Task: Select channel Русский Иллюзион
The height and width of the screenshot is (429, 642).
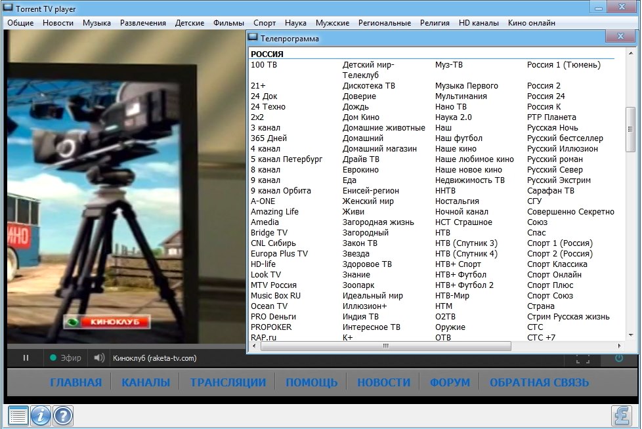Action: click(562, 149)
